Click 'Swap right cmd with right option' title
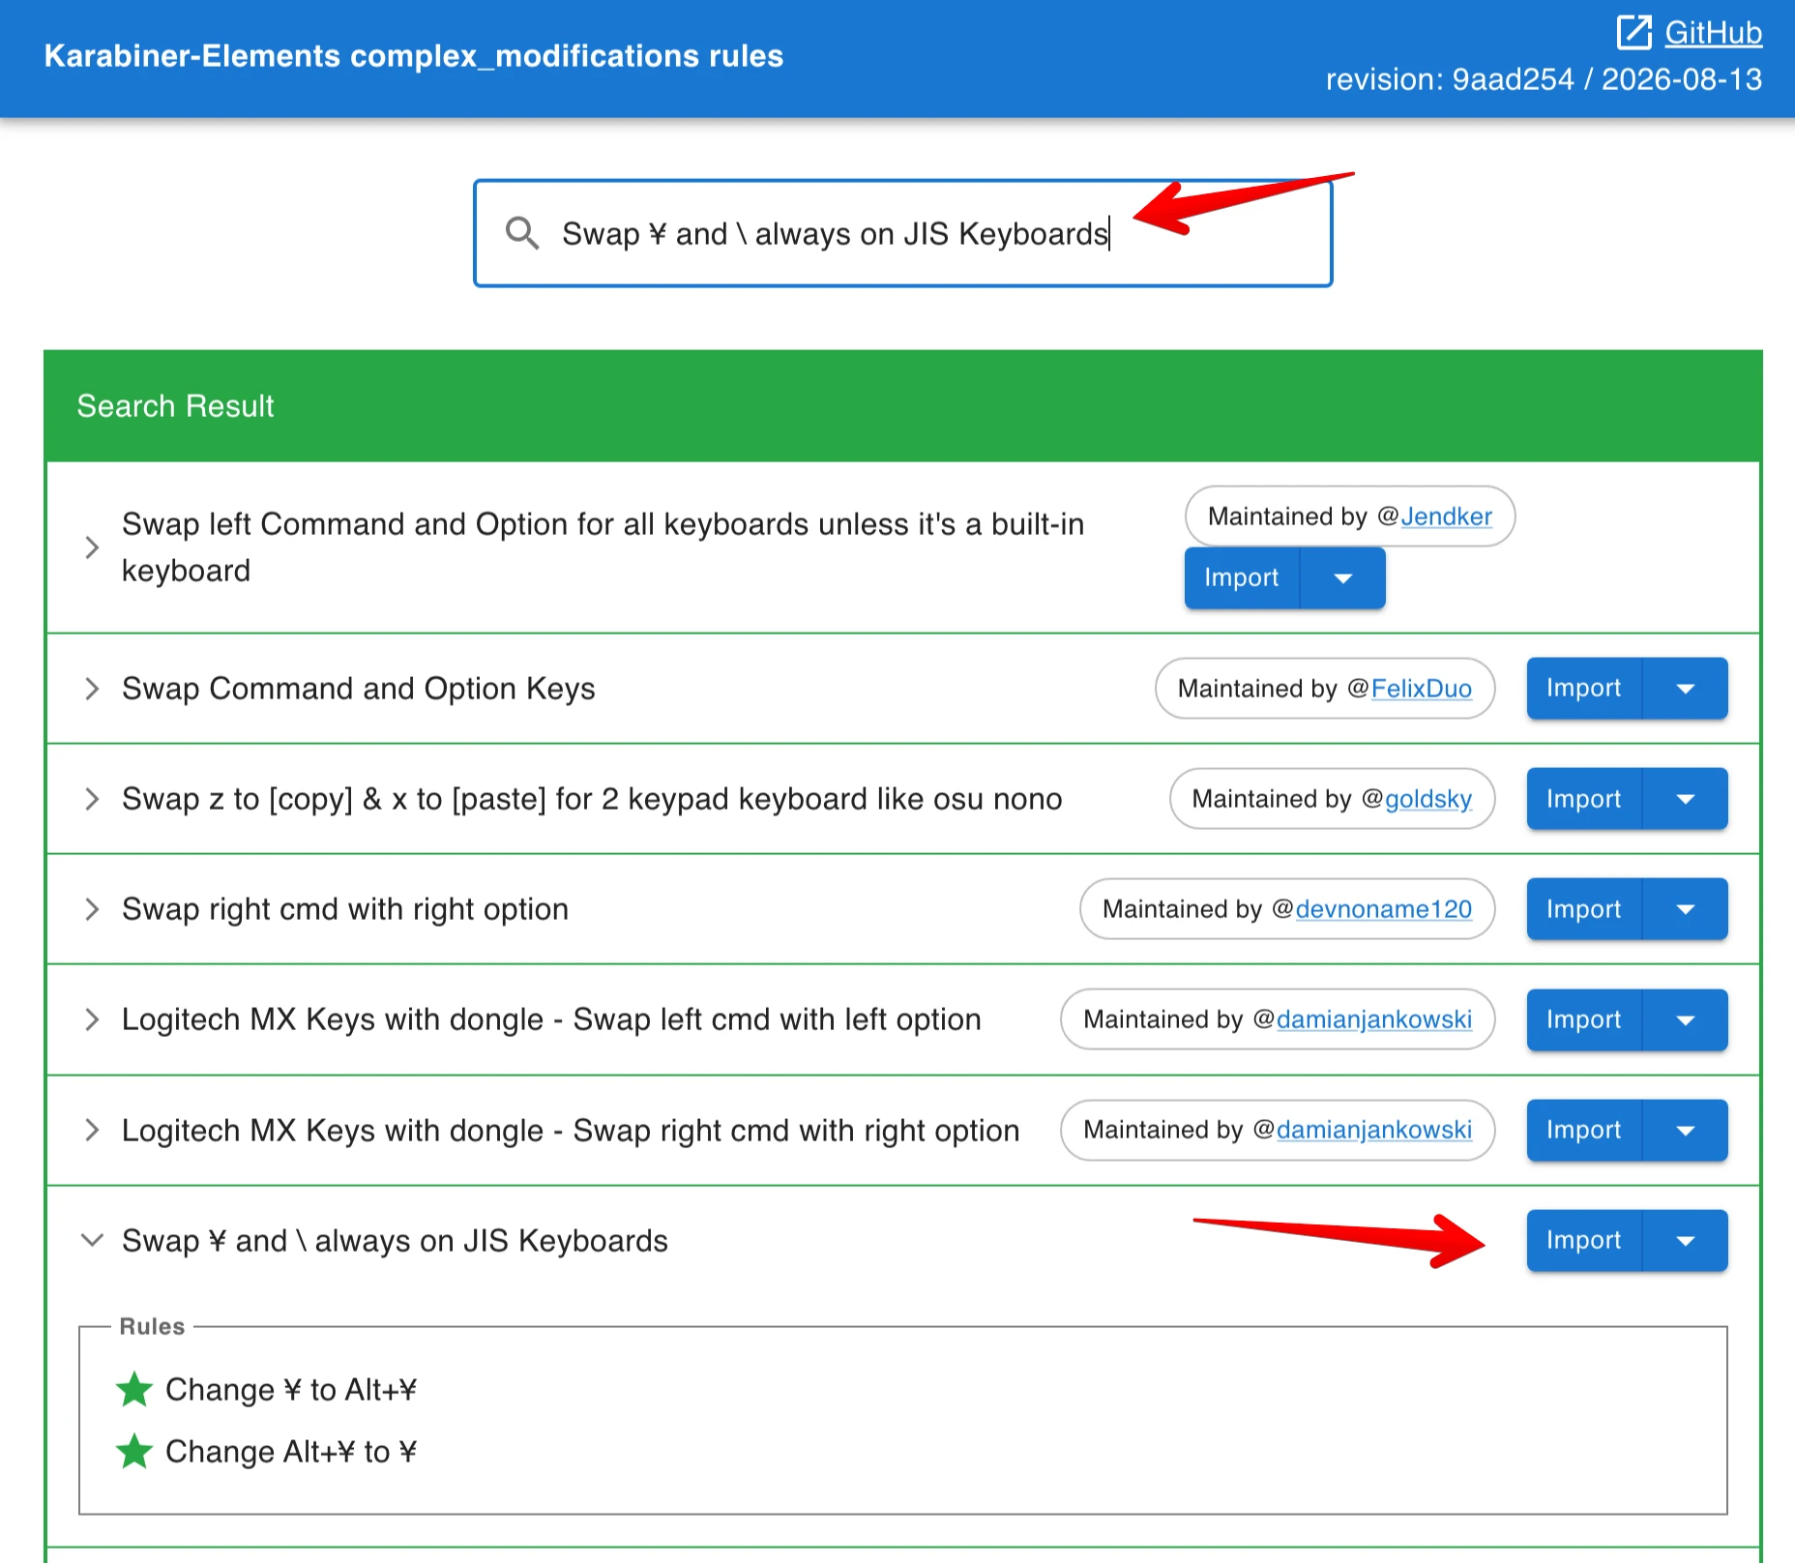The height and width of the screenshot is (1563, 1795). point(345,909)
